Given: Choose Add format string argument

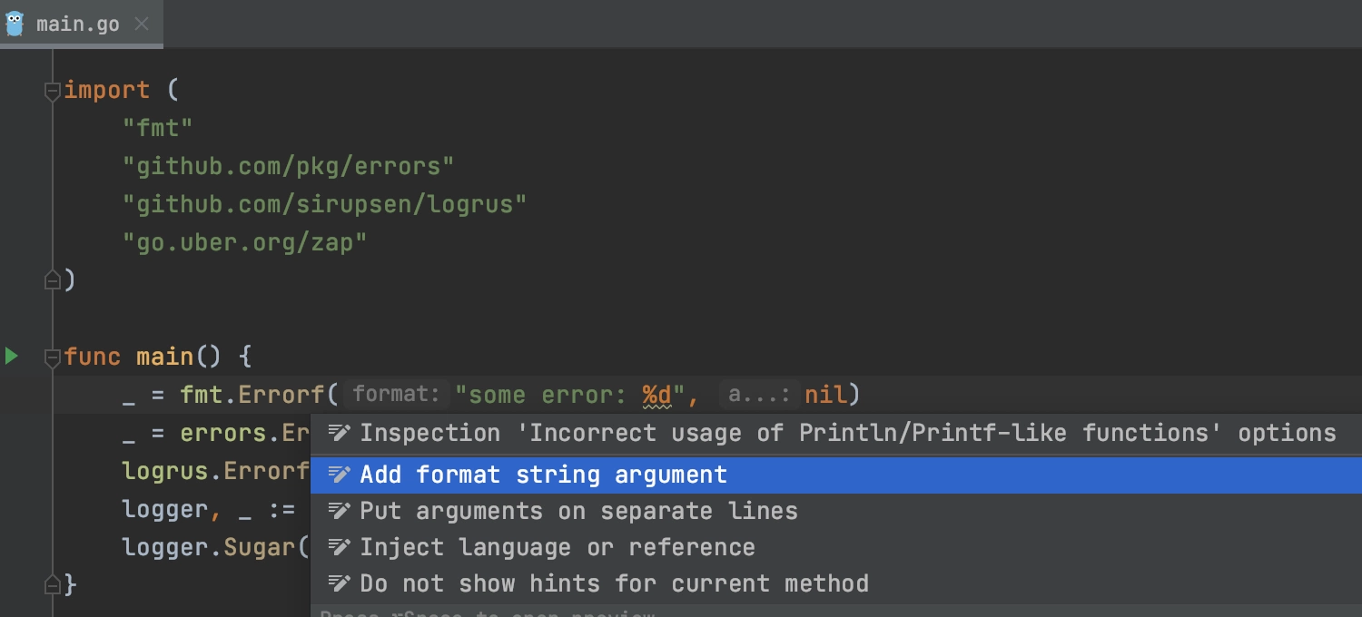Looking at the screenshot, I should click(x=836, y=475).
